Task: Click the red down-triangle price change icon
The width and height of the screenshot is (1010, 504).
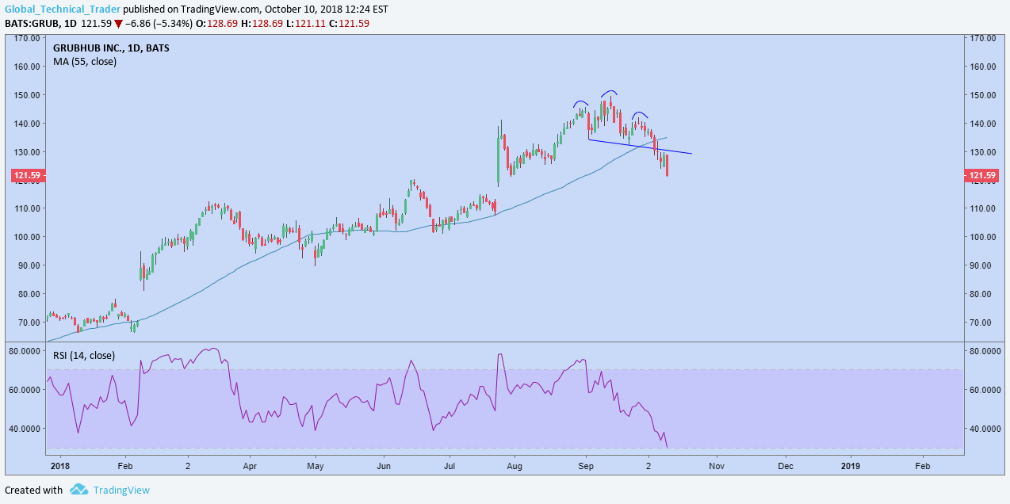Action: point(118,24)
